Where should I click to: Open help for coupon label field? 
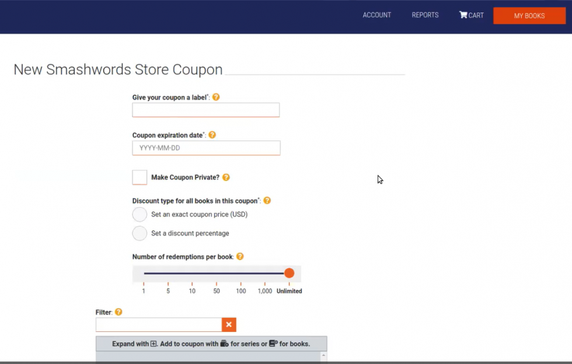click(216, 97)
